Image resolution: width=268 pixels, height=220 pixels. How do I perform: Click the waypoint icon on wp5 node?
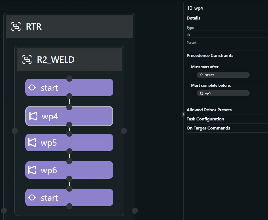click(32, 142)
